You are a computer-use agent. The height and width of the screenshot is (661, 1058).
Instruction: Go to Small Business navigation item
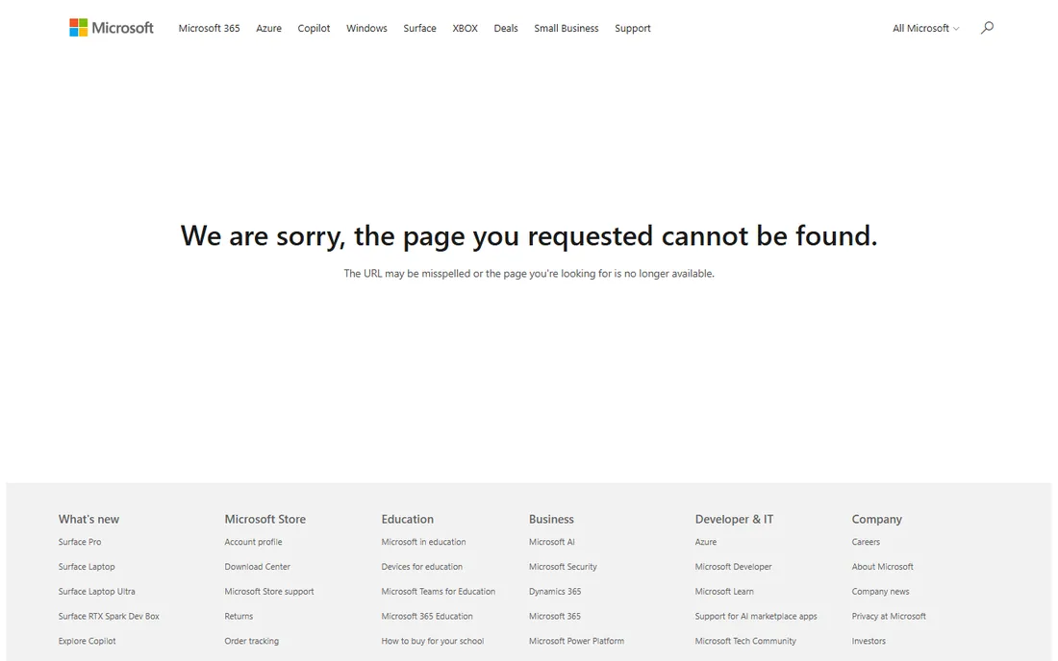click(x=567, y=28)
